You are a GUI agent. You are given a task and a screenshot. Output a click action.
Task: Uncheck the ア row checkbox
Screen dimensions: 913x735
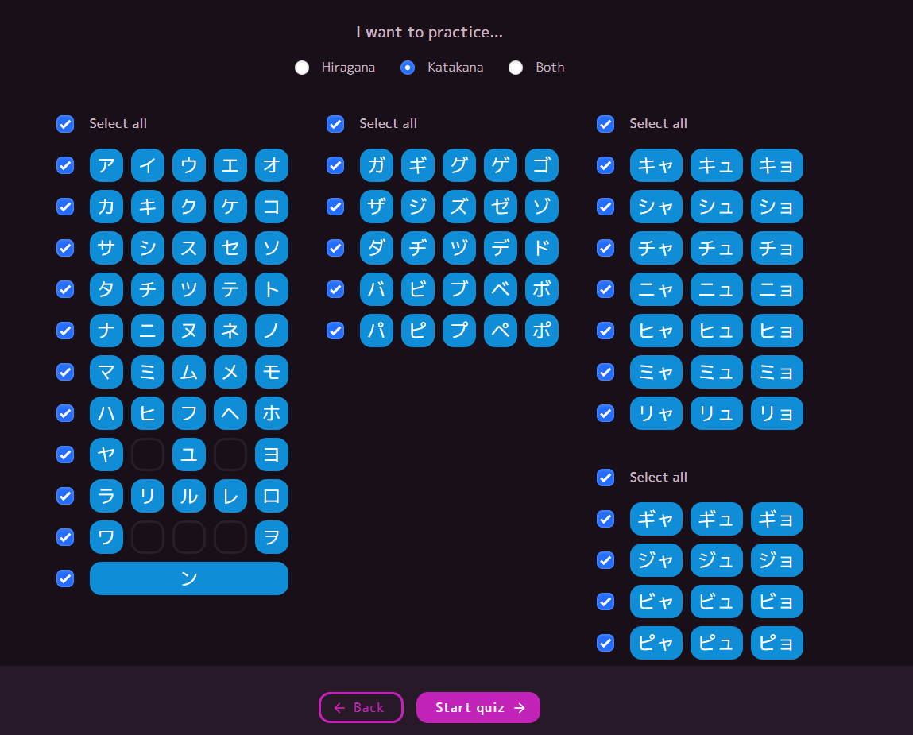(65, 165)
